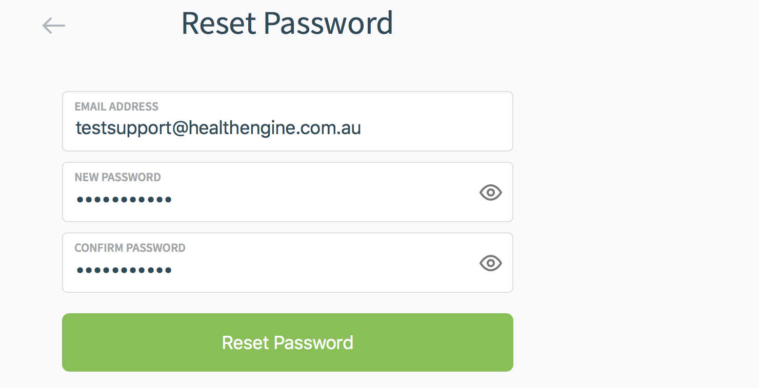Screen dimensions: 759x388
Task: Click the CONFIRM PASSWORD field label
Action: [x=130, y=248]
